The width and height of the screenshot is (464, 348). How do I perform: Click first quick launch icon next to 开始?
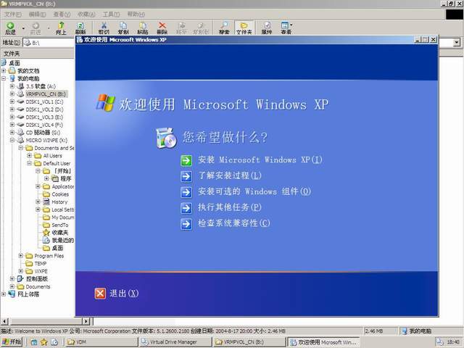tap(34, 342)
